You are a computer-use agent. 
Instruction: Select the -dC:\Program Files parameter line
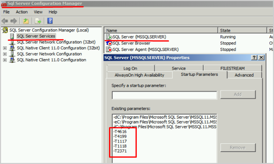[165, 117]
